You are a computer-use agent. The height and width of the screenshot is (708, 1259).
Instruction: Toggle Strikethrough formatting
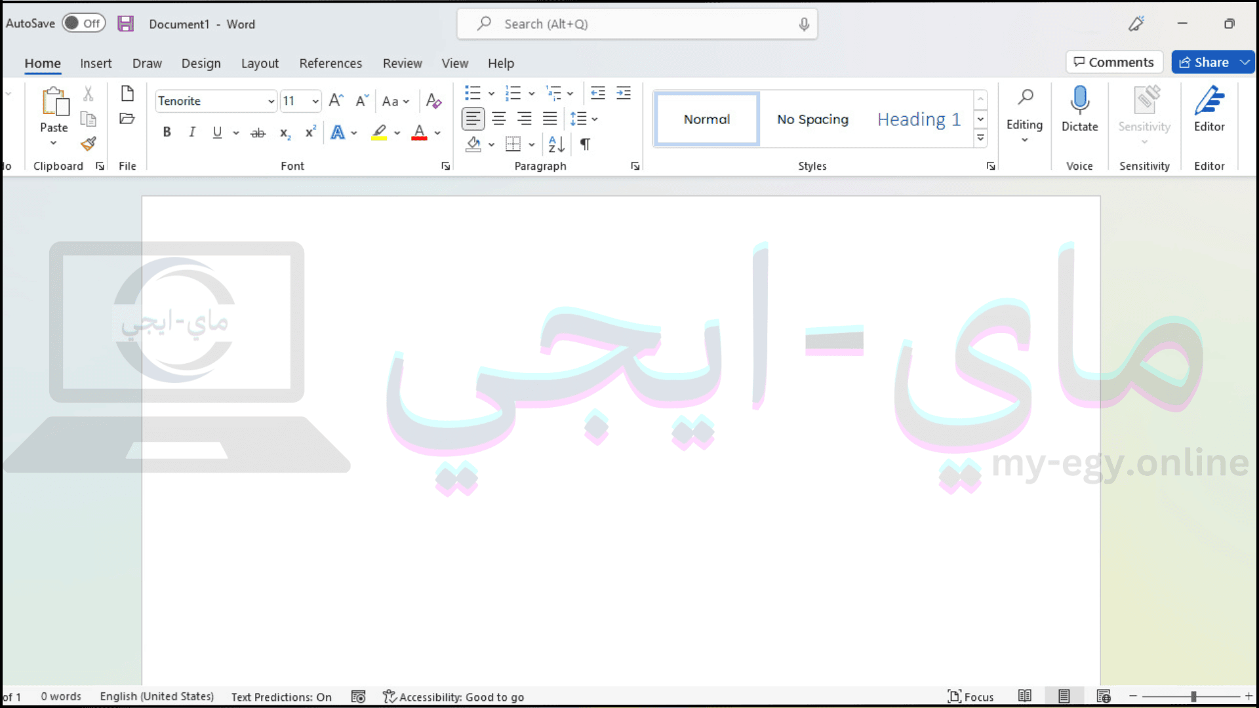258,133
